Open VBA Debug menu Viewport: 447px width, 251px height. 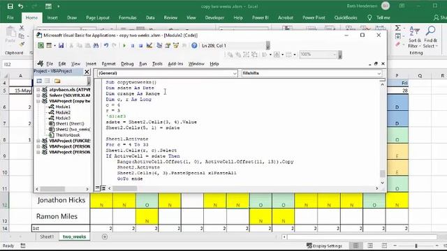(x=127, y=63)
